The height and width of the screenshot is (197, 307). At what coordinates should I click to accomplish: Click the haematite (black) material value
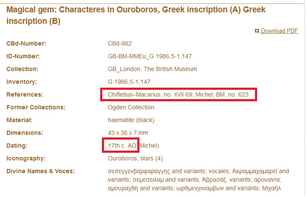(x=134, y=120)
